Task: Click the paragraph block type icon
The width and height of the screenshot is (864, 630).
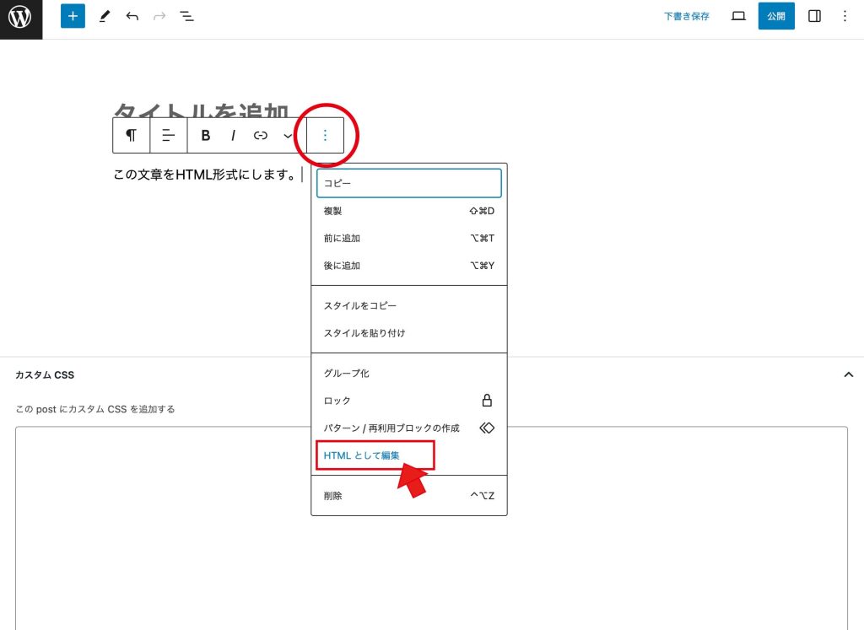Action: click(131, 135)
